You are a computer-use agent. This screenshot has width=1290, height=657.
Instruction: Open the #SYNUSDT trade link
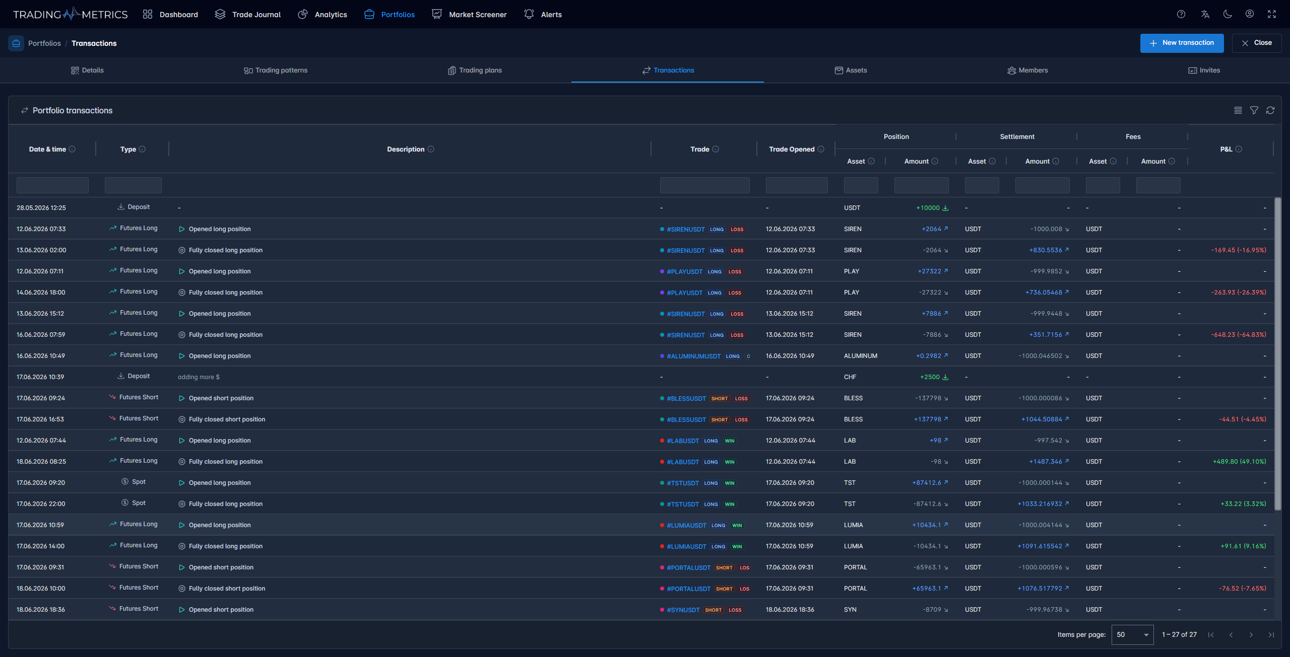click(683, 610)
